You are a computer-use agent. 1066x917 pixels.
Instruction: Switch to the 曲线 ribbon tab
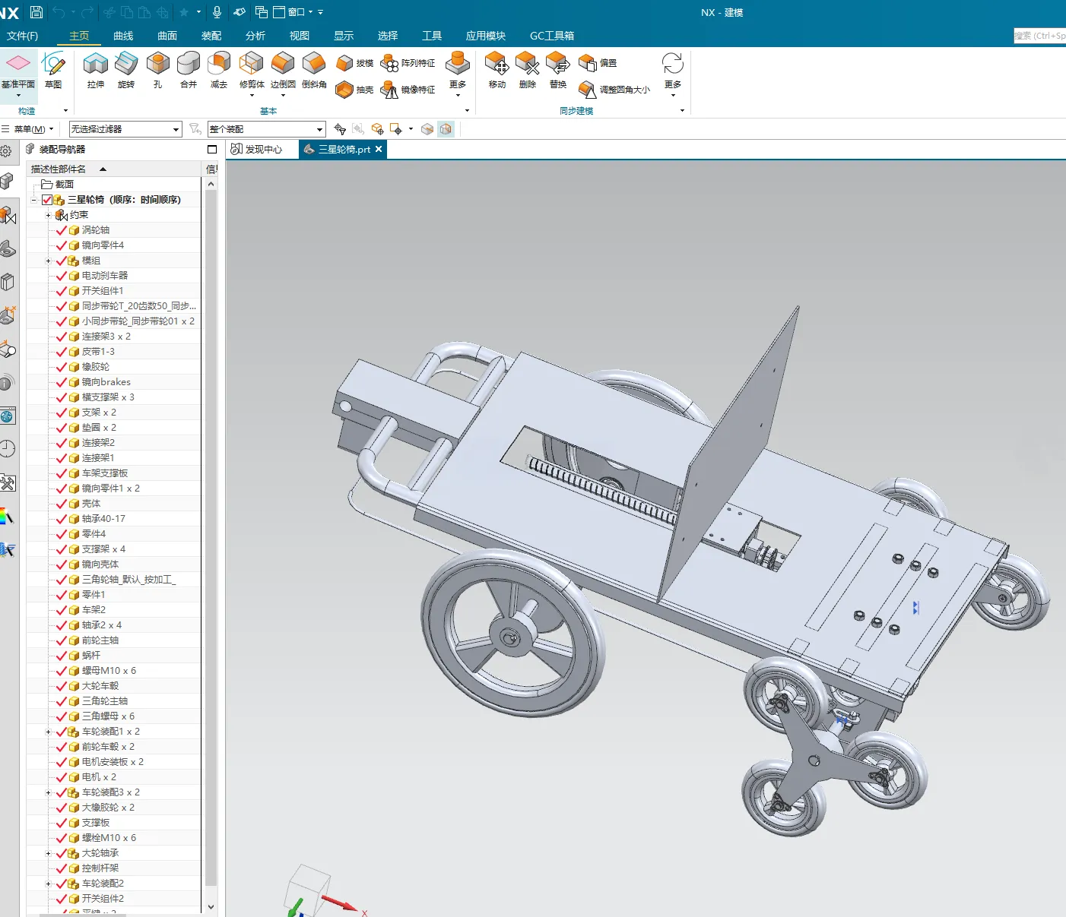click(123, 36)
